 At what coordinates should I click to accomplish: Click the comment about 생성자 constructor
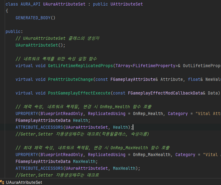click(x=57, y=38)
